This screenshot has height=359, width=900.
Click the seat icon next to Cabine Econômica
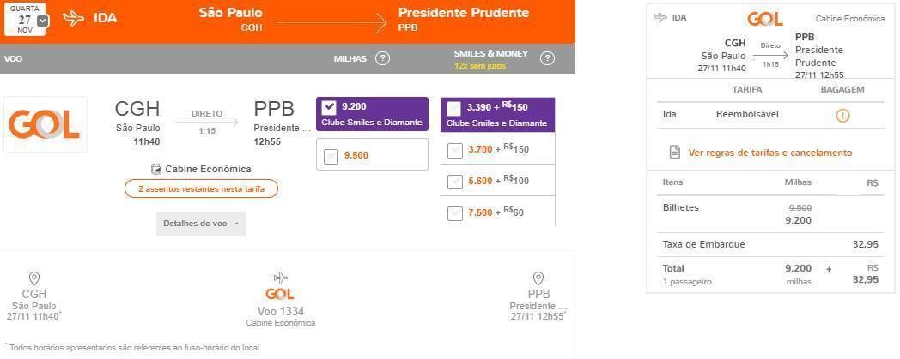[156, 169]
